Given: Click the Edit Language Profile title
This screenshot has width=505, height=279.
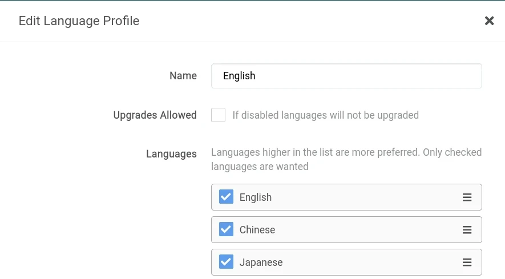Looking at the screenshot, I should click(x=79, y=21).
